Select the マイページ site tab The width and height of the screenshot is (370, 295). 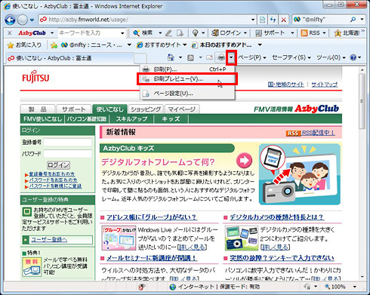[x=182, y=109]
